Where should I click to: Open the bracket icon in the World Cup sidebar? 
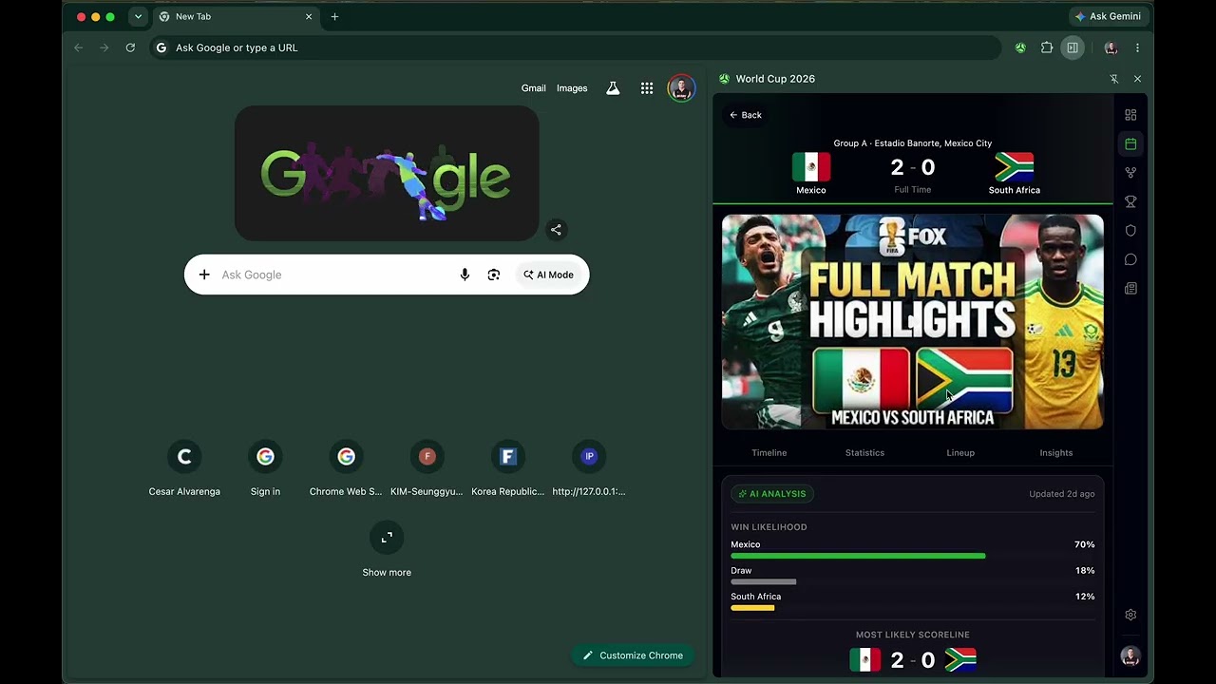pyautogui.click(x=1130, y=173)
